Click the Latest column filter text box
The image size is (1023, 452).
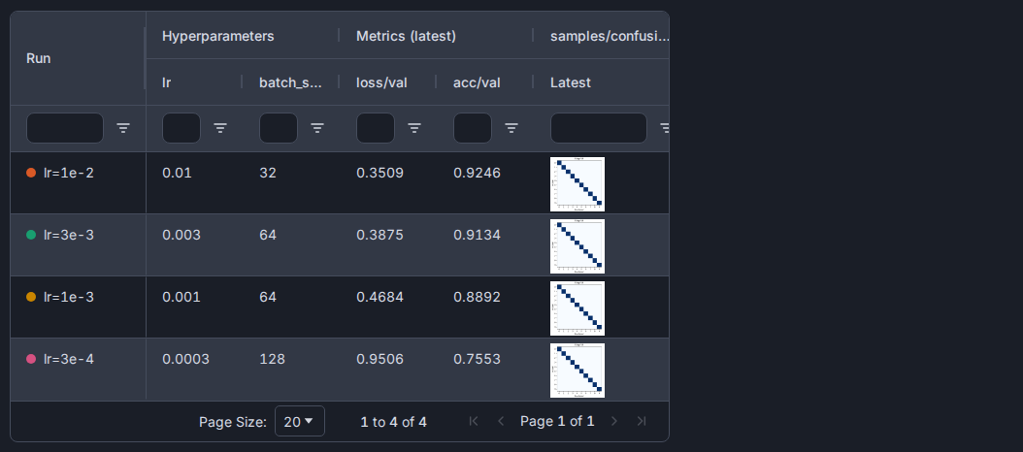[599, 128]
